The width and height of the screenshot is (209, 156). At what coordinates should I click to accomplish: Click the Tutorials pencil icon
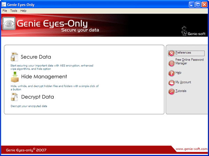[171, 92]
